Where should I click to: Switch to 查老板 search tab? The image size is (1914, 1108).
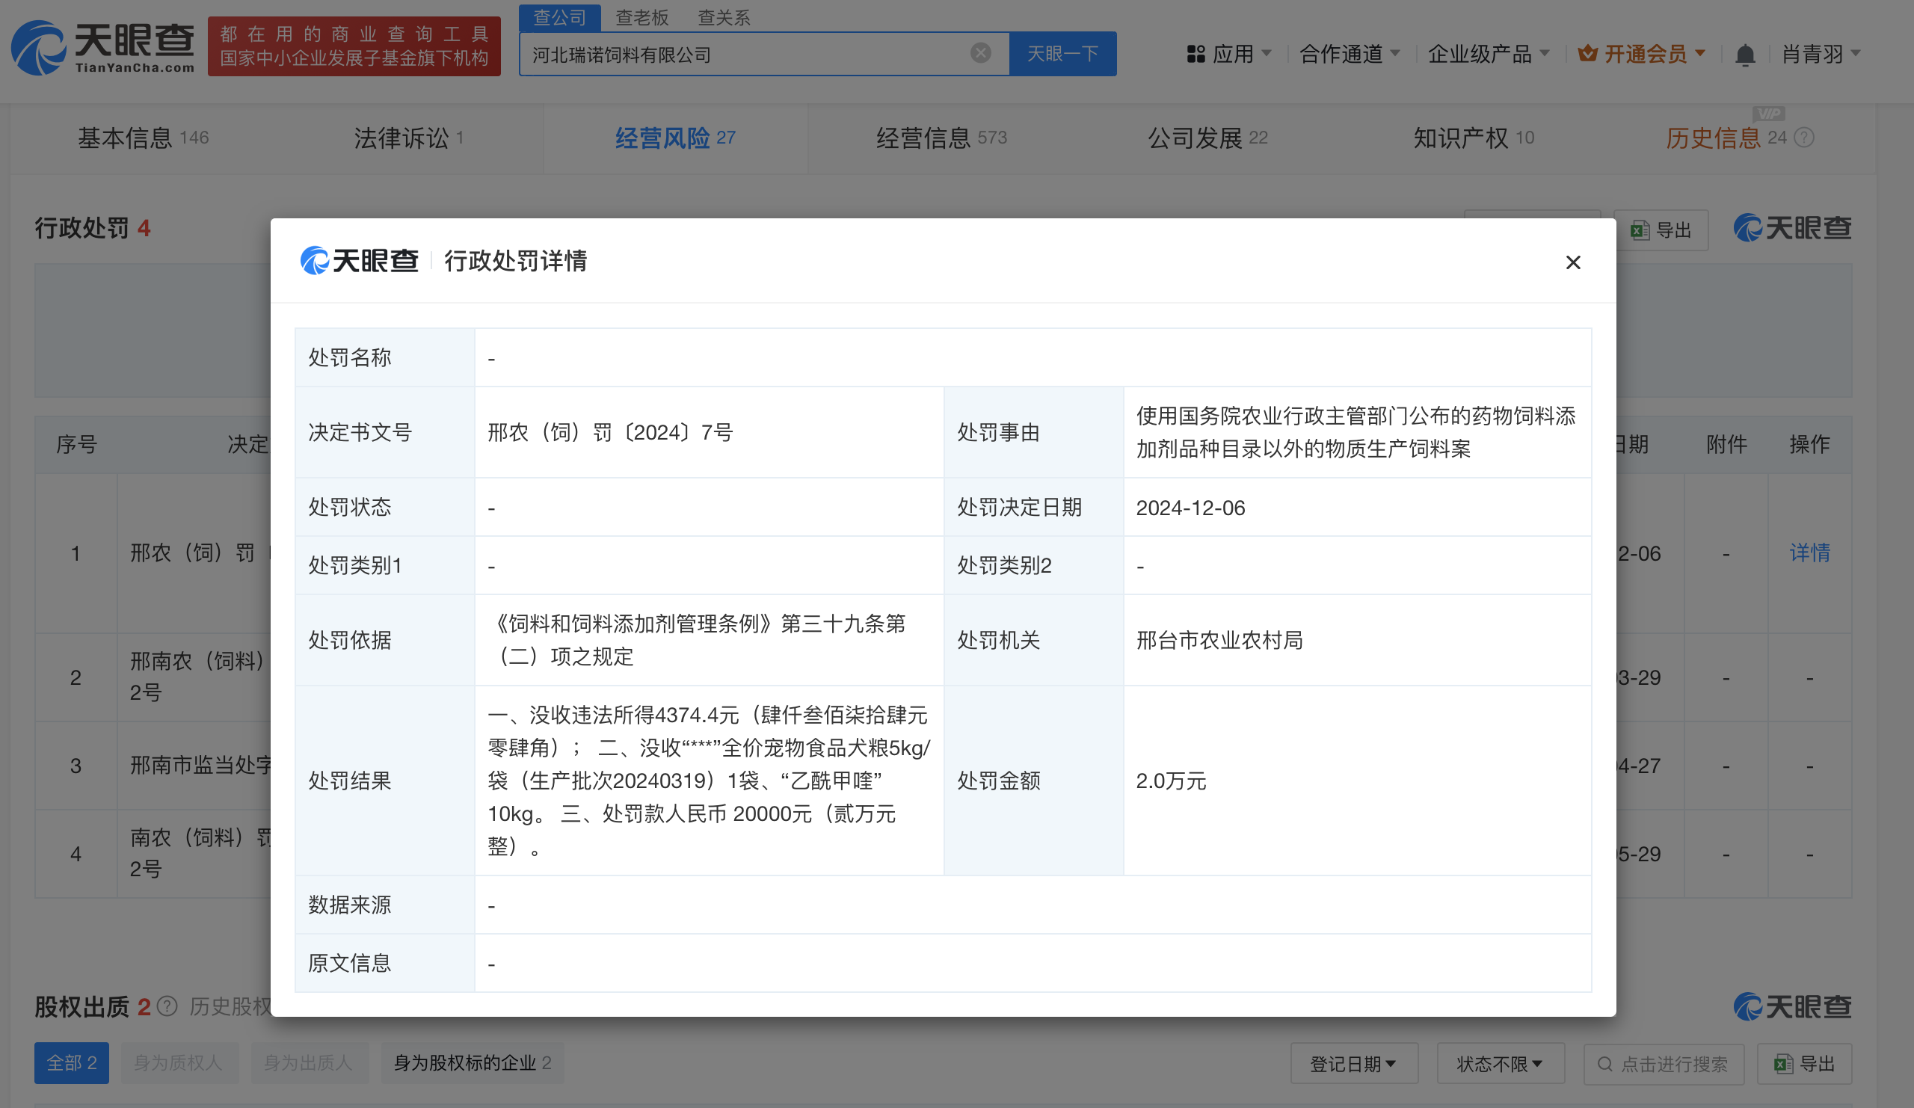coord(641,16)
